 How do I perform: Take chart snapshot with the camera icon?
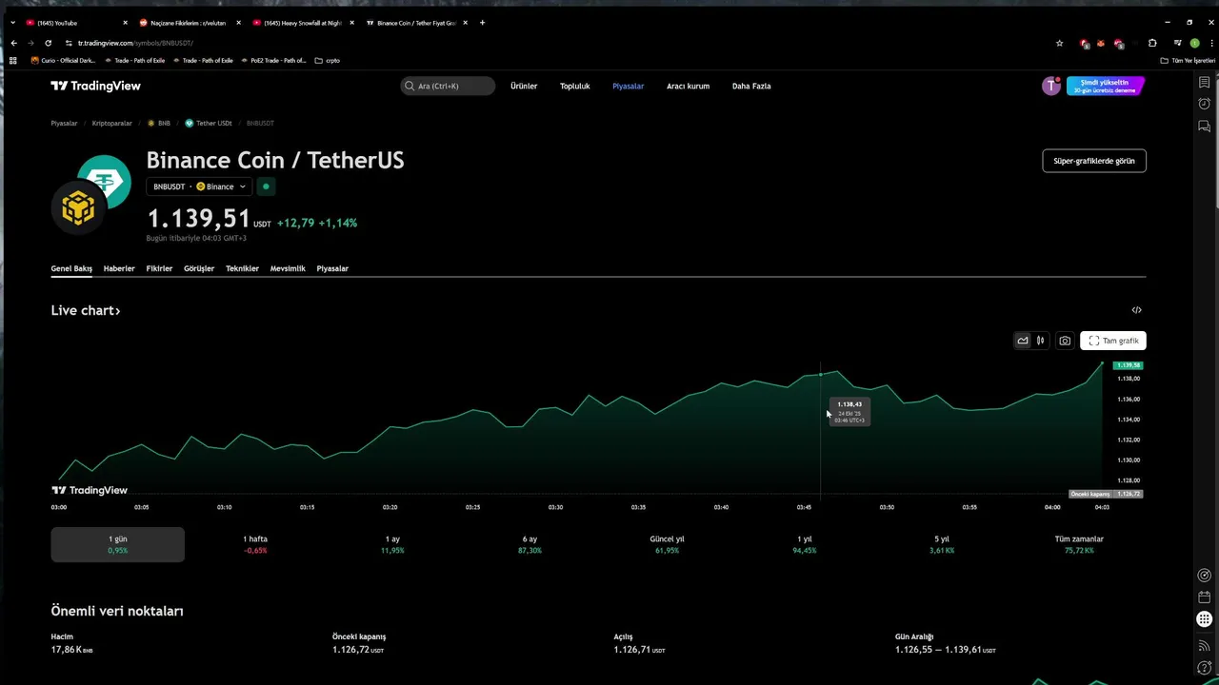[x=1065, y=341]
